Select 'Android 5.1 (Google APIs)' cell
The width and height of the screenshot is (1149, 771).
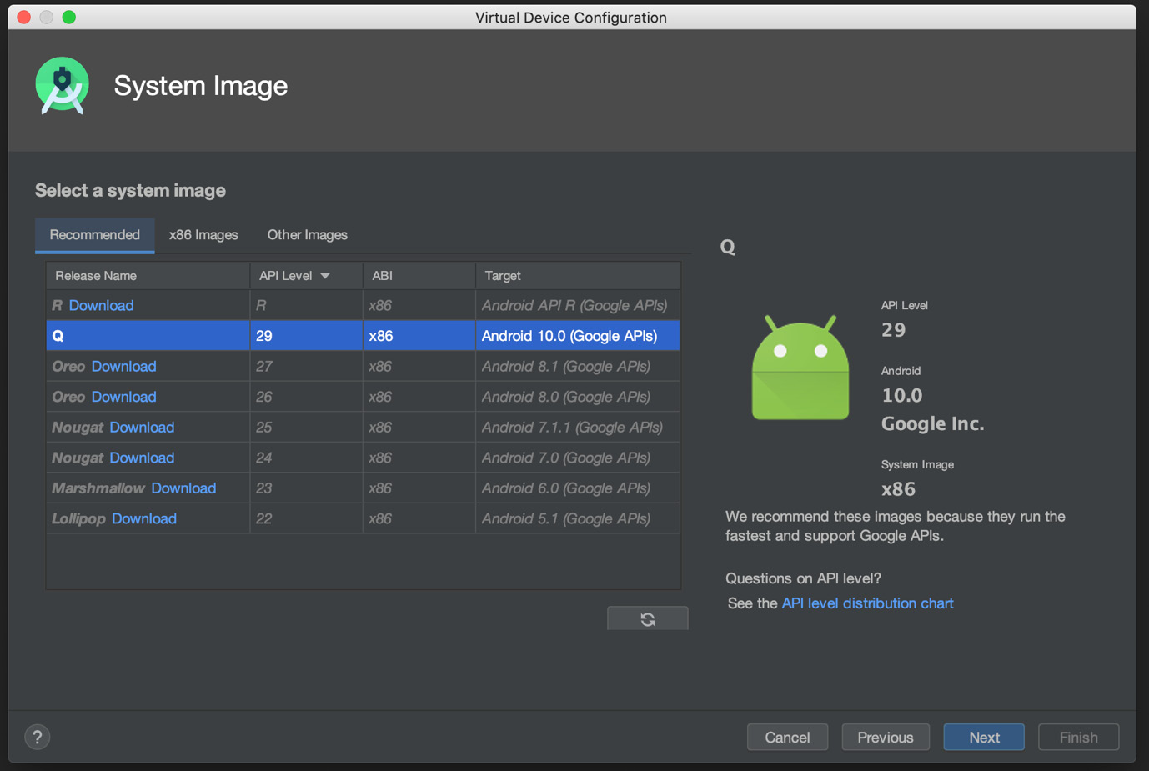pos(578,518)
